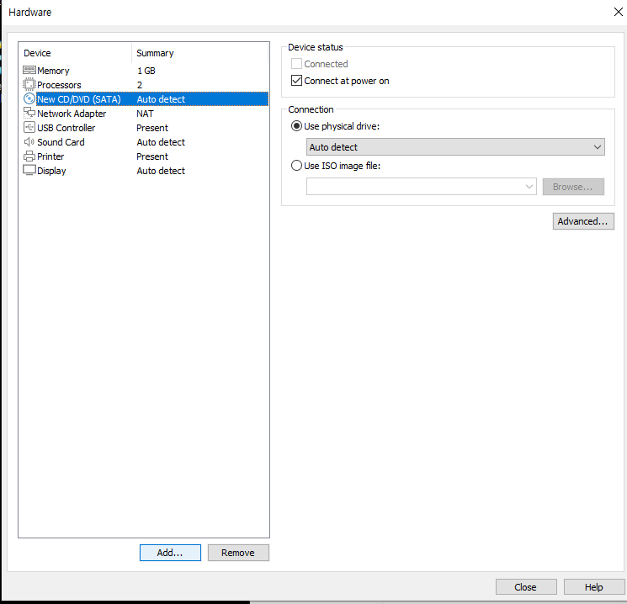The height and width of the screenshot is (604, 627).
Task: Select the USB Controller row label
Action: pyautogui.click(x=66, y=128)
